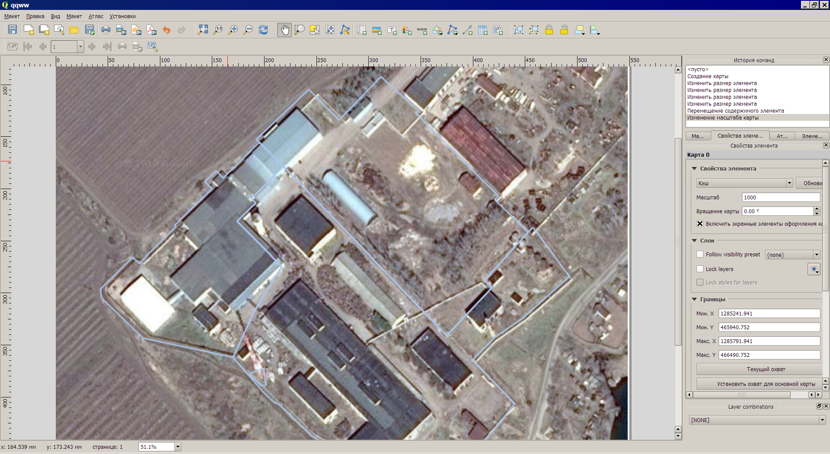
Task: Collapse the Границы section
Action: click(x=694, y=299)
